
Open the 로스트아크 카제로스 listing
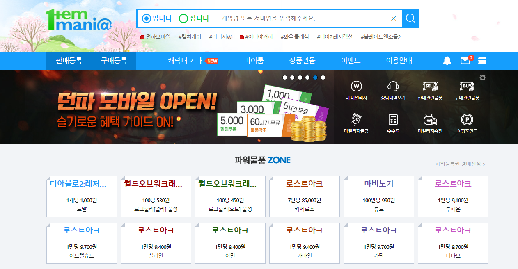click(305, 196)
